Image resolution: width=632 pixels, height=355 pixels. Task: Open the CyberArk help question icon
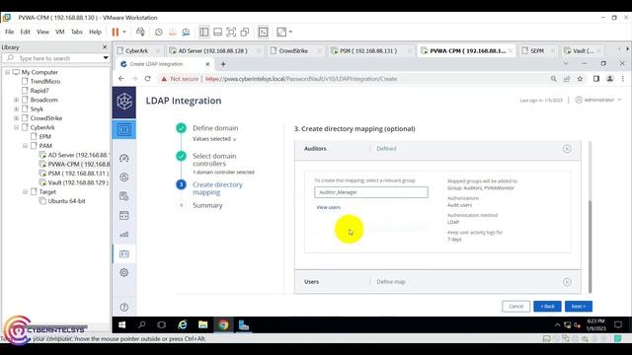(x=124, y=307)
